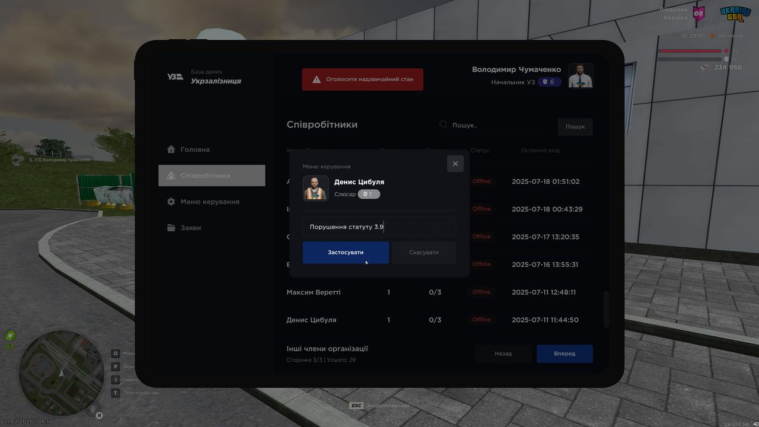The height and width of the screenshot is (427, 759).
Task: Click the date 21.07.2025 | 08:10
Action: (x=28, y=422)
